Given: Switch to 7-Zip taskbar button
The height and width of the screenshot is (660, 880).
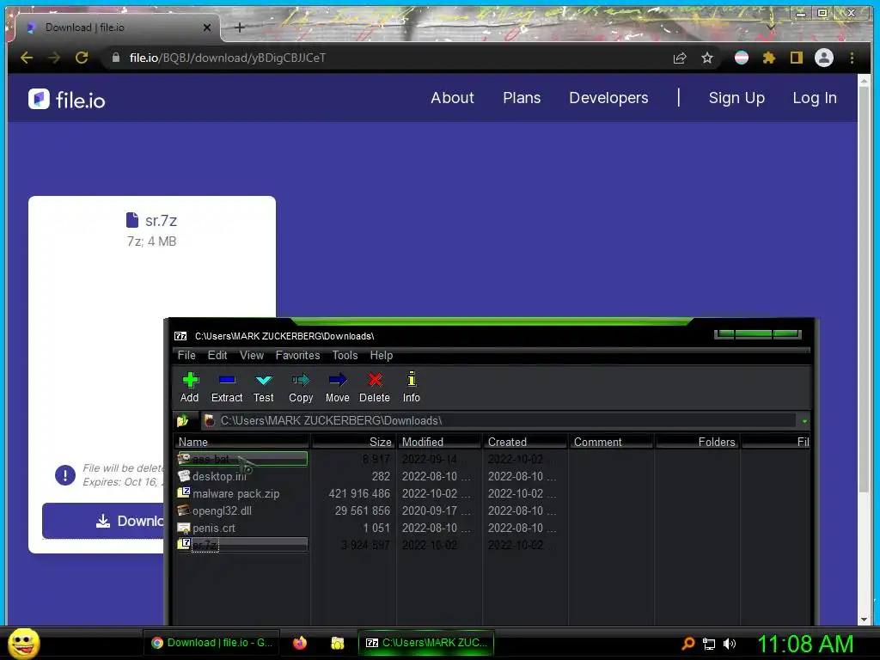Looking at the screenshot, I should coord(426,643).
